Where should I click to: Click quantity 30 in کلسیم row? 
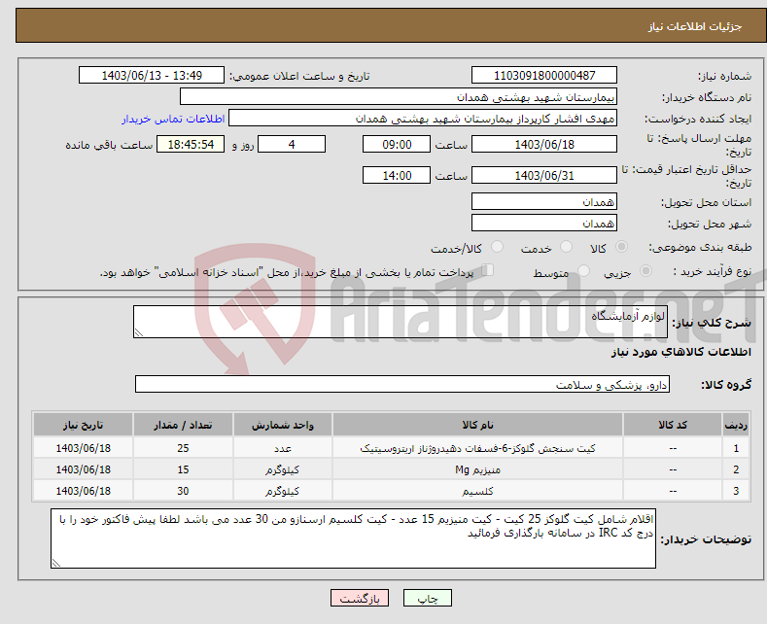[183, 491]
